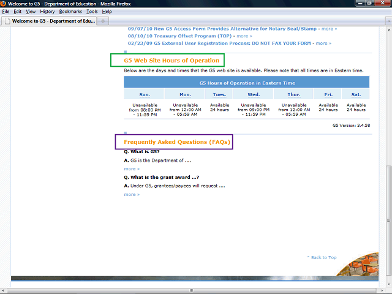Open the Bookmarks menu

coord(70,12)
